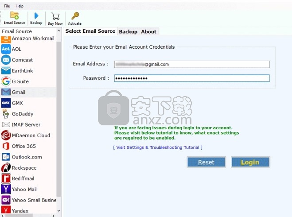The image size is (292, 217).
Task: Open the File menu
Action: point(7,6)
